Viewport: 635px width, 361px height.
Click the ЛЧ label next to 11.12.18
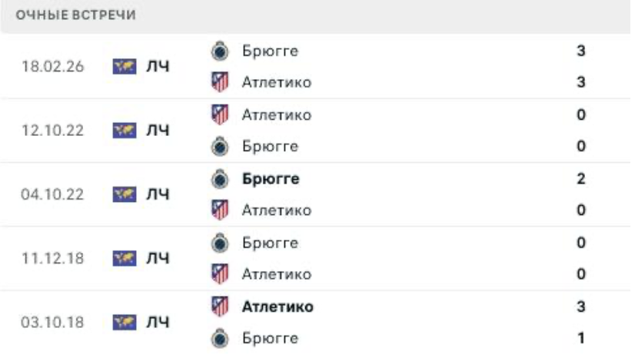pyautogui.click(x=158, y=258)
